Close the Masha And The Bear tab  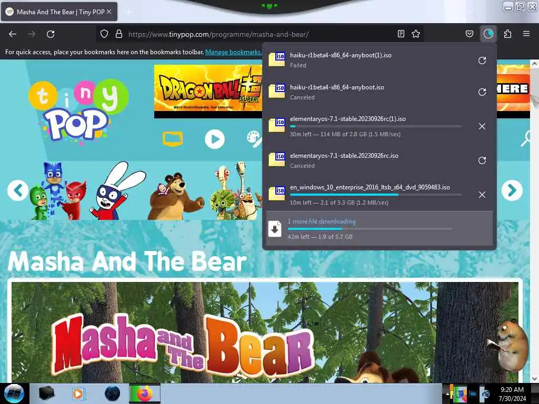tap(109, 12)
